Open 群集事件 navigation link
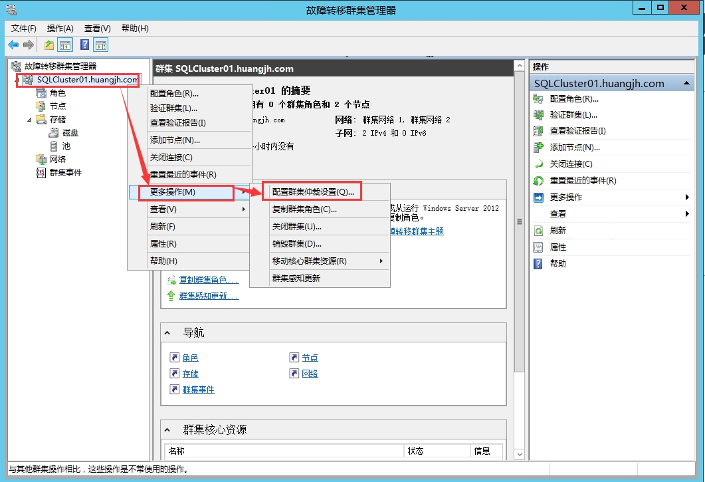The height and width of the screenshot is (482, 705). coord(198,390)
